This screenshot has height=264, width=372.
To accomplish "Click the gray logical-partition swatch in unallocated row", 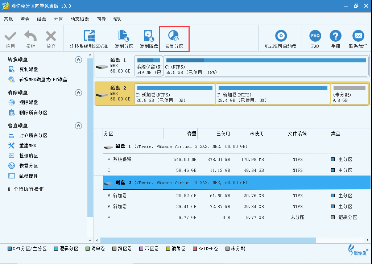I will pyautogui.click(x=333, y=218).
